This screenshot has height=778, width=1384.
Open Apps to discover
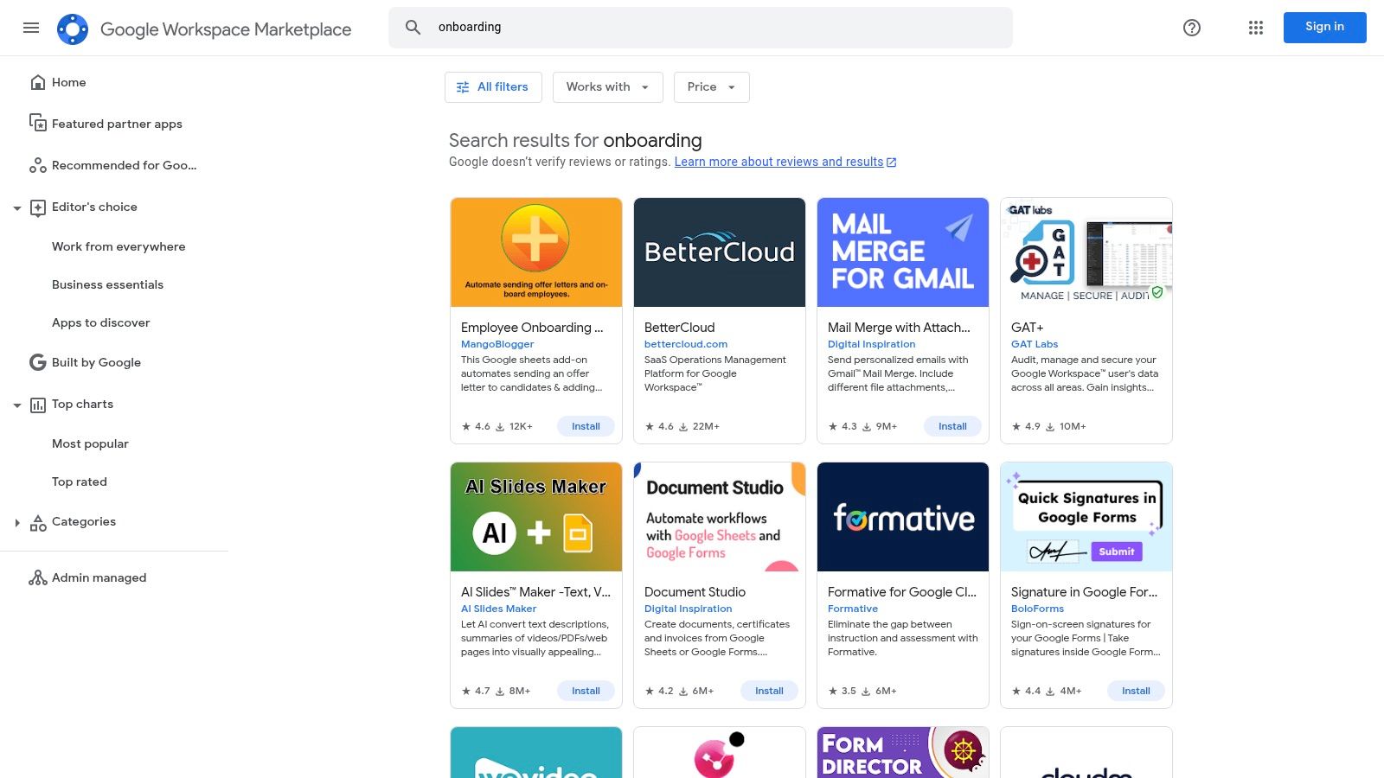tap(100, 322)
